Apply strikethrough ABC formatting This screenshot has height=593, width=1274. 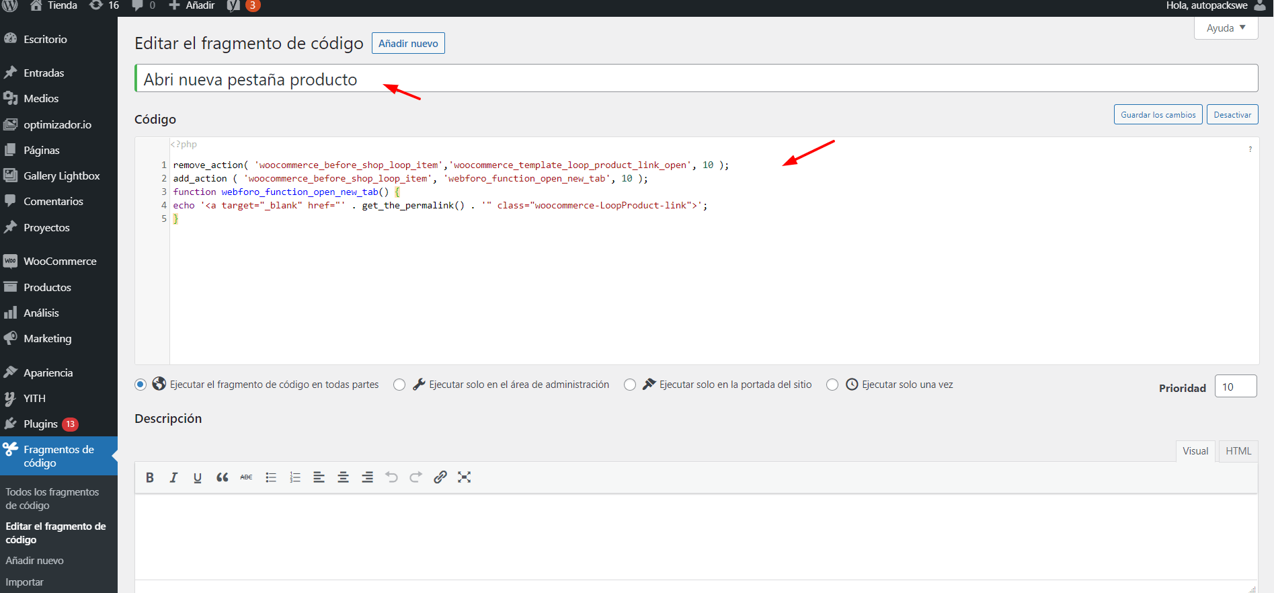247,477
